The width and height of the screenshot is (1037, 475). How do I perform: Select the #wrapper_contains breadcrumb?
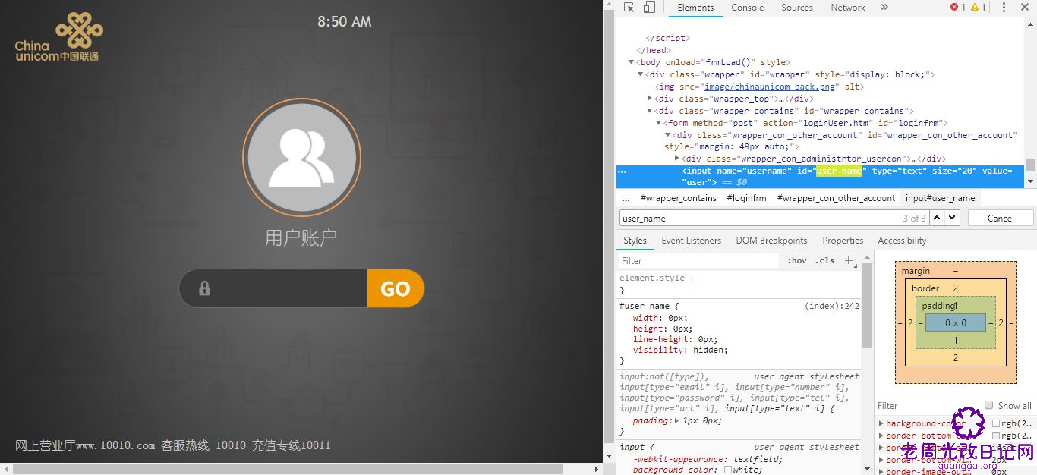(679, 198)
